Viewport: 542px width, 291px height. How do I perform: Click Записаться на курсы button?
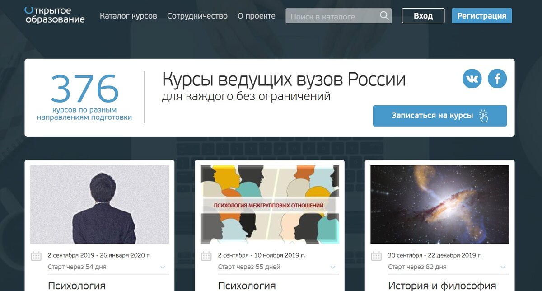click(x=439, y=116)
